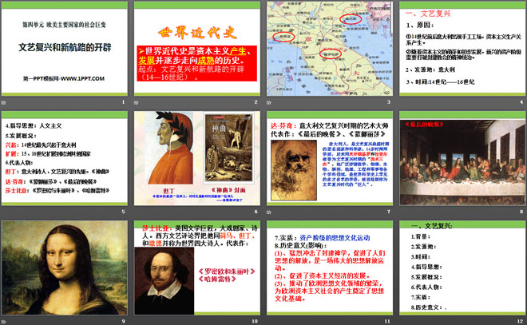Select slide 1 titled 文艺复兴和新航路的开辟
The image size is (527, 325).
(x=65, y=49)
